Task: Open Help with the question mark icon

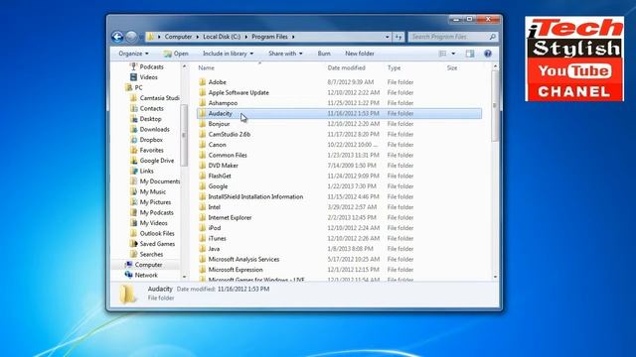Action: pyautogui.click(x=488, y=54)
